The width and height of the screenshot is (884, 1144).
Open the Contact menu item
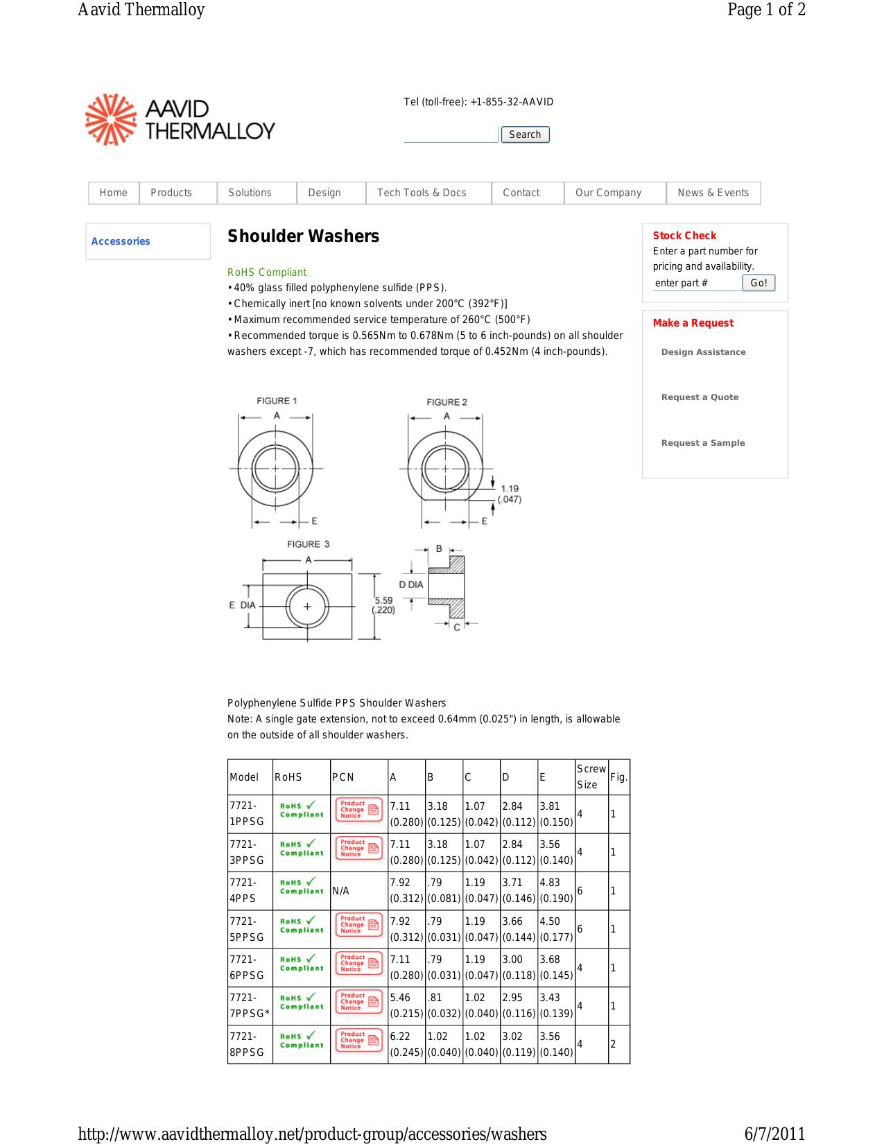528,193
